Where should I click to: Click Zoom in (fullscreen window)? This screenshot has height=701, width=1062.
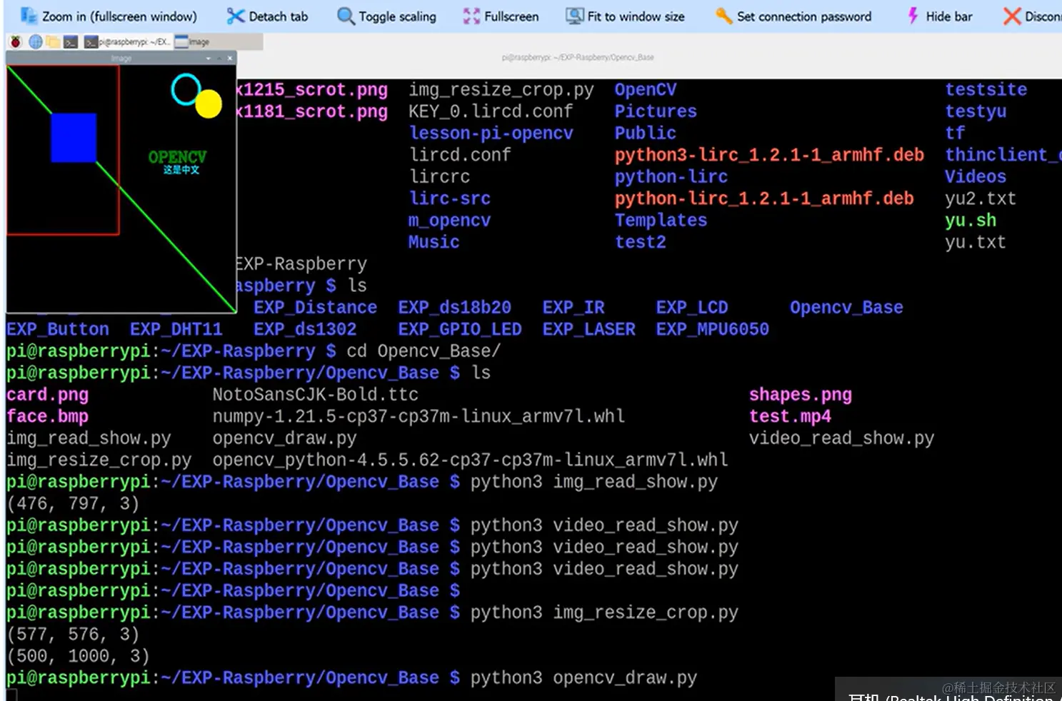(109, 16)
